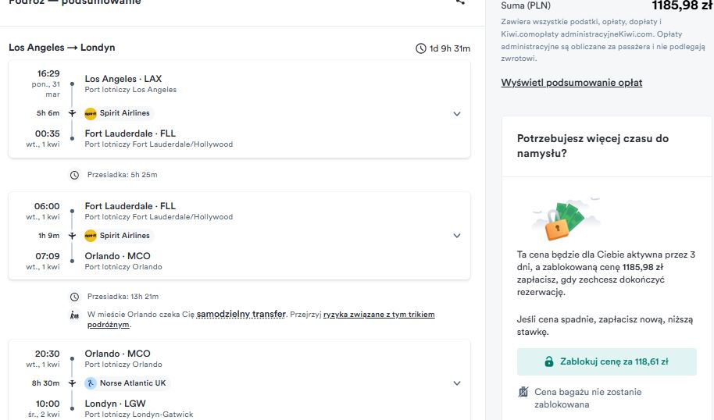Click the clock icon next to Przesiadka: 13h 21m
Image resolution: width=714 pixels, height=420 pixels.
[x=75, y=297]
